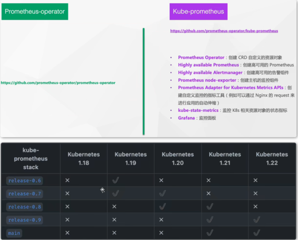Screen dimensions: 298x240
Task: Select the main branch tag
Action: click(14, 233)
